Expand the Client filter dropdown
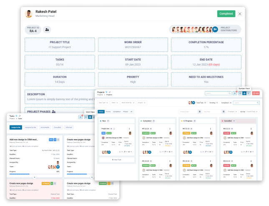Viewport: 269px width, 206px height. (114, 102)
